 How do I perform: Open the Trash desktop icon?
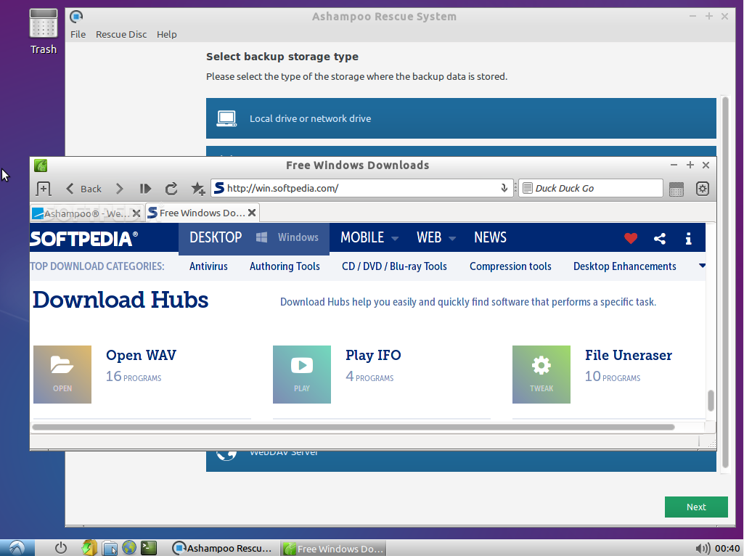43,31
